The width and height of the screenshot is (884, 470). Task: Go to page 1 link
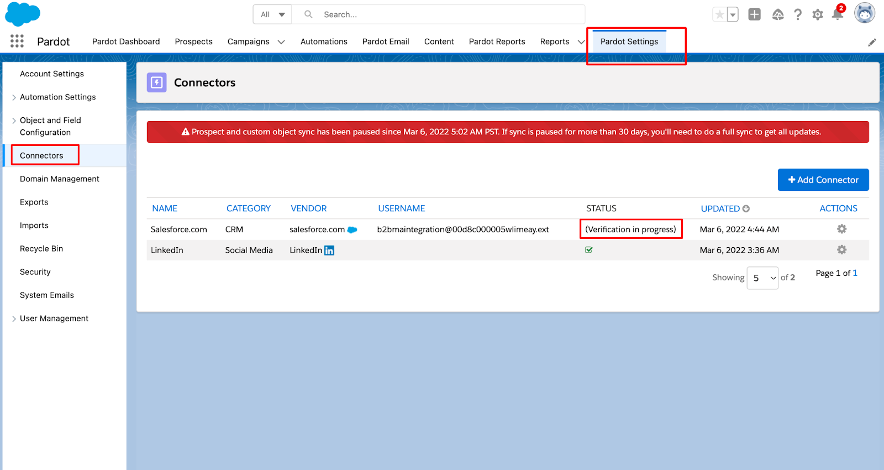click(x=855, y=273)
